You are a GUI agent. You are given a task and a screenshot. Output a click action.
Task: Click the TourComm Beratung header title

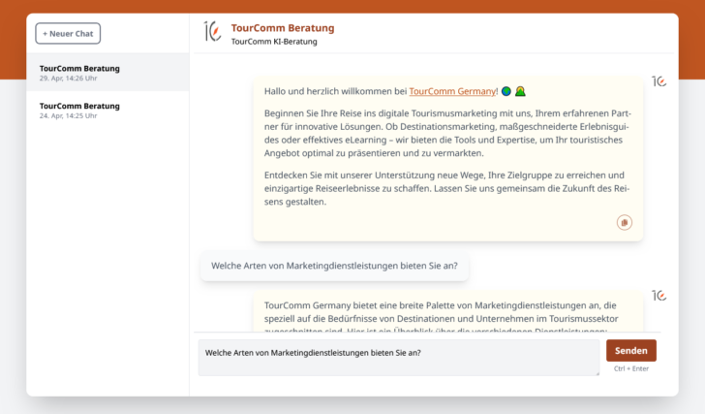click(283, 27)
